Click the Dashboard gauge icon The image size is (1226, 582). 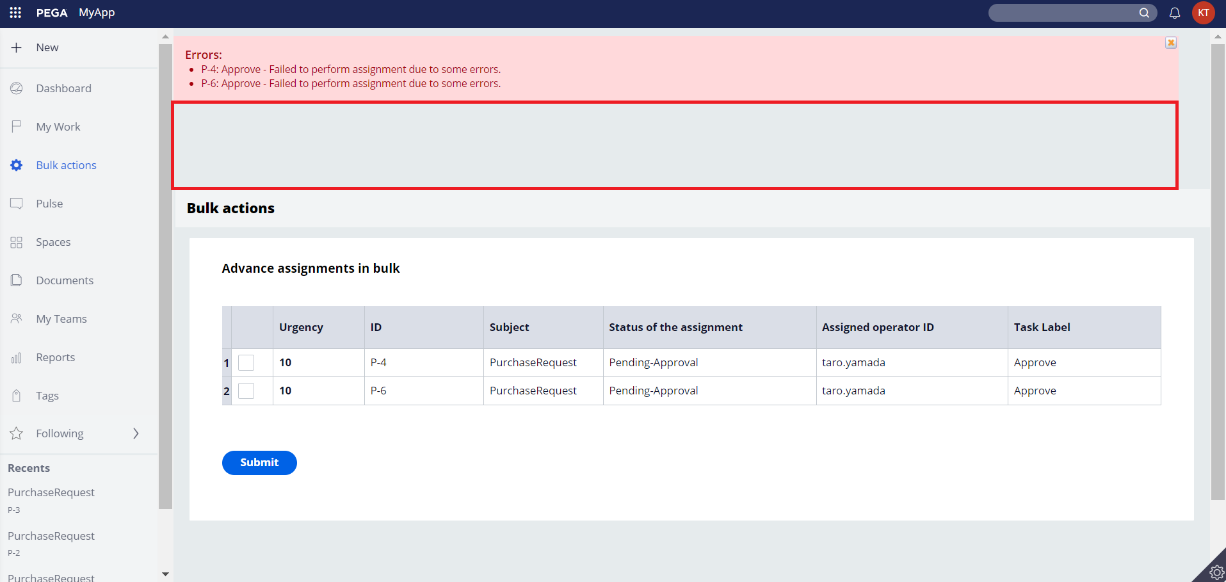tap(17, 88)
